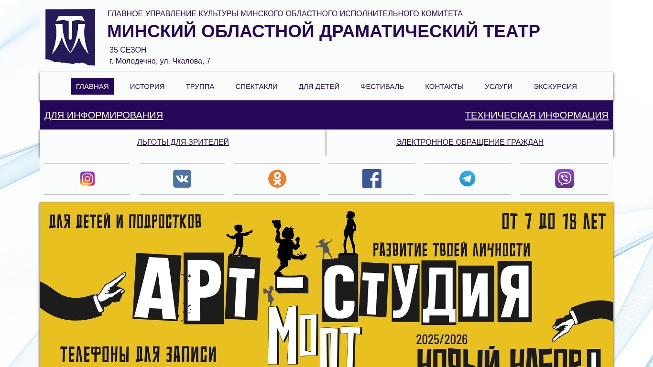
Task: Click the ГЛАВНОЕ УПРАВЛЕНИЕ КУЛЬТУРЫ header line
Action: (285, 14)
